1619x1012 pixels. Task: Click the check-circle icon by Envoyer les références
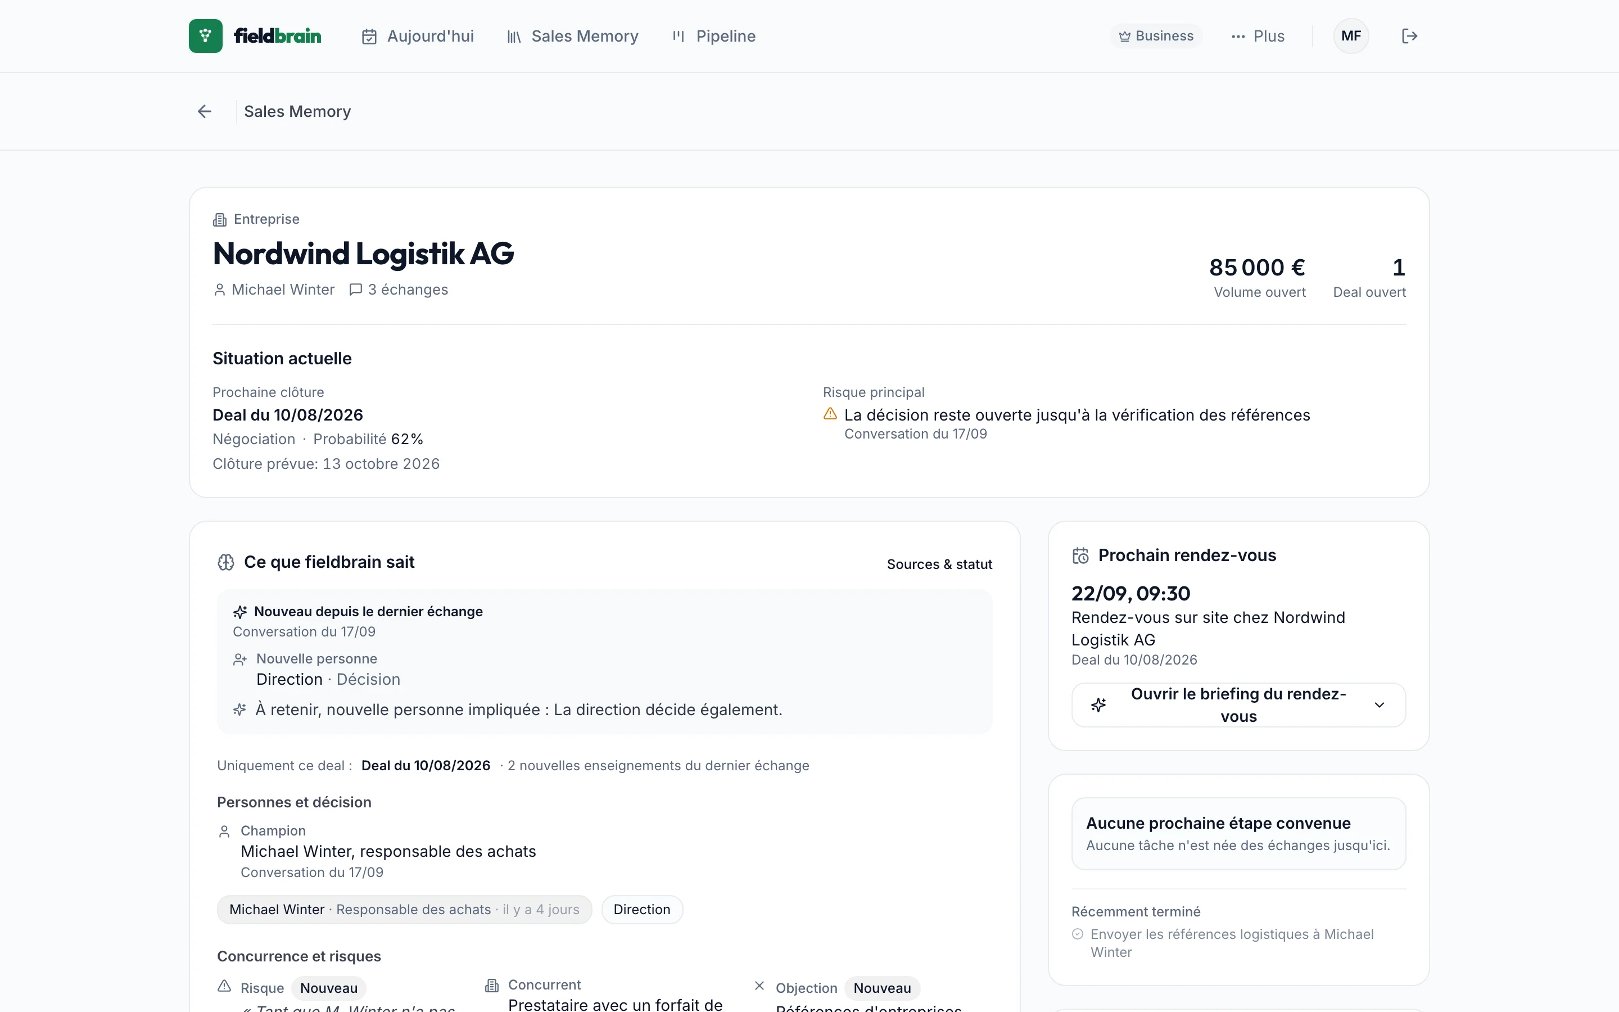click(x=1078, y=934)
